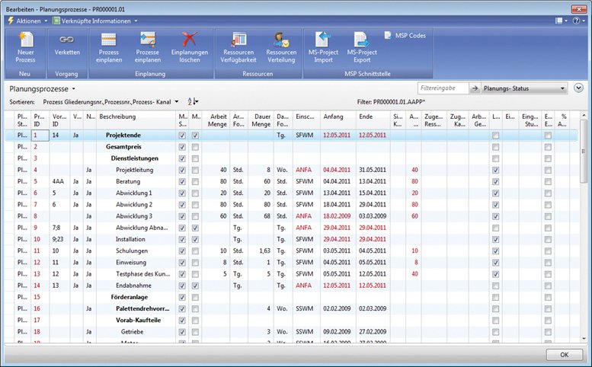The width and height of the screenshot is (592, 367).
Task: Click the Getriebe description cell
Action: click(x=136, y=332)
